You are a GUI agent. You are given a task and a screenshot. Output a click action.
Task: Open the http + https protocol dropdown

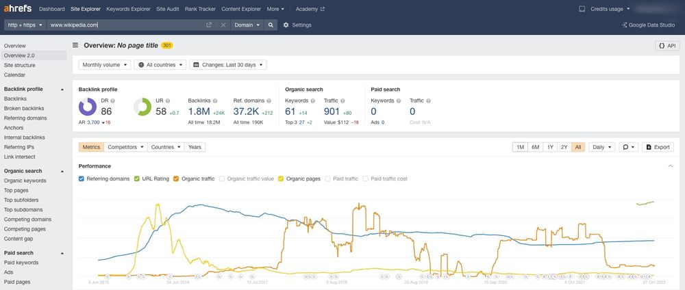25,25
